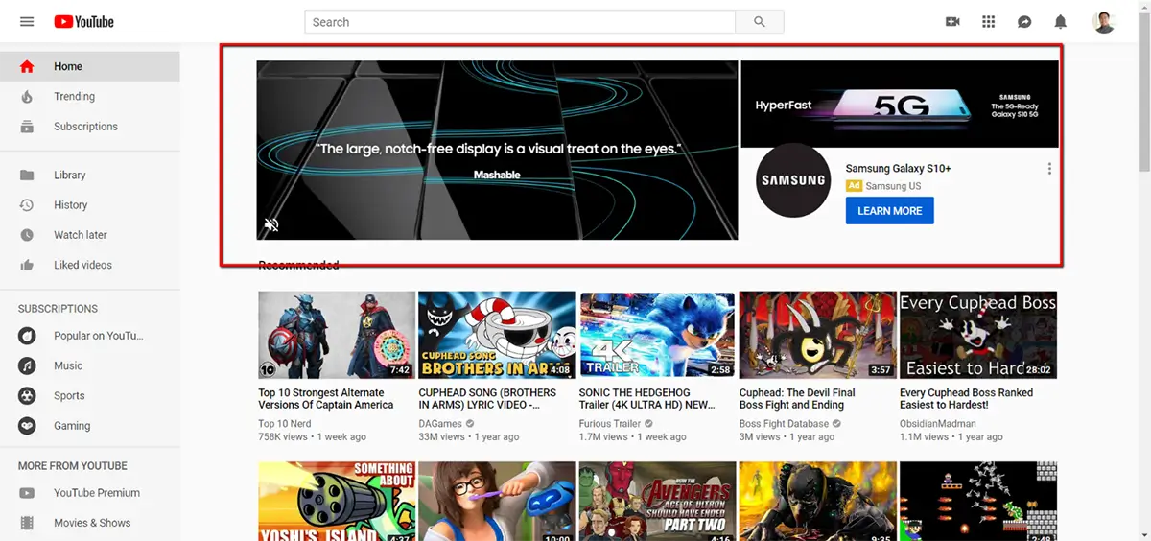The image size is (1151, 541).
Task: Click the ObsidianMadman channel name
Action: pos(938,423)
